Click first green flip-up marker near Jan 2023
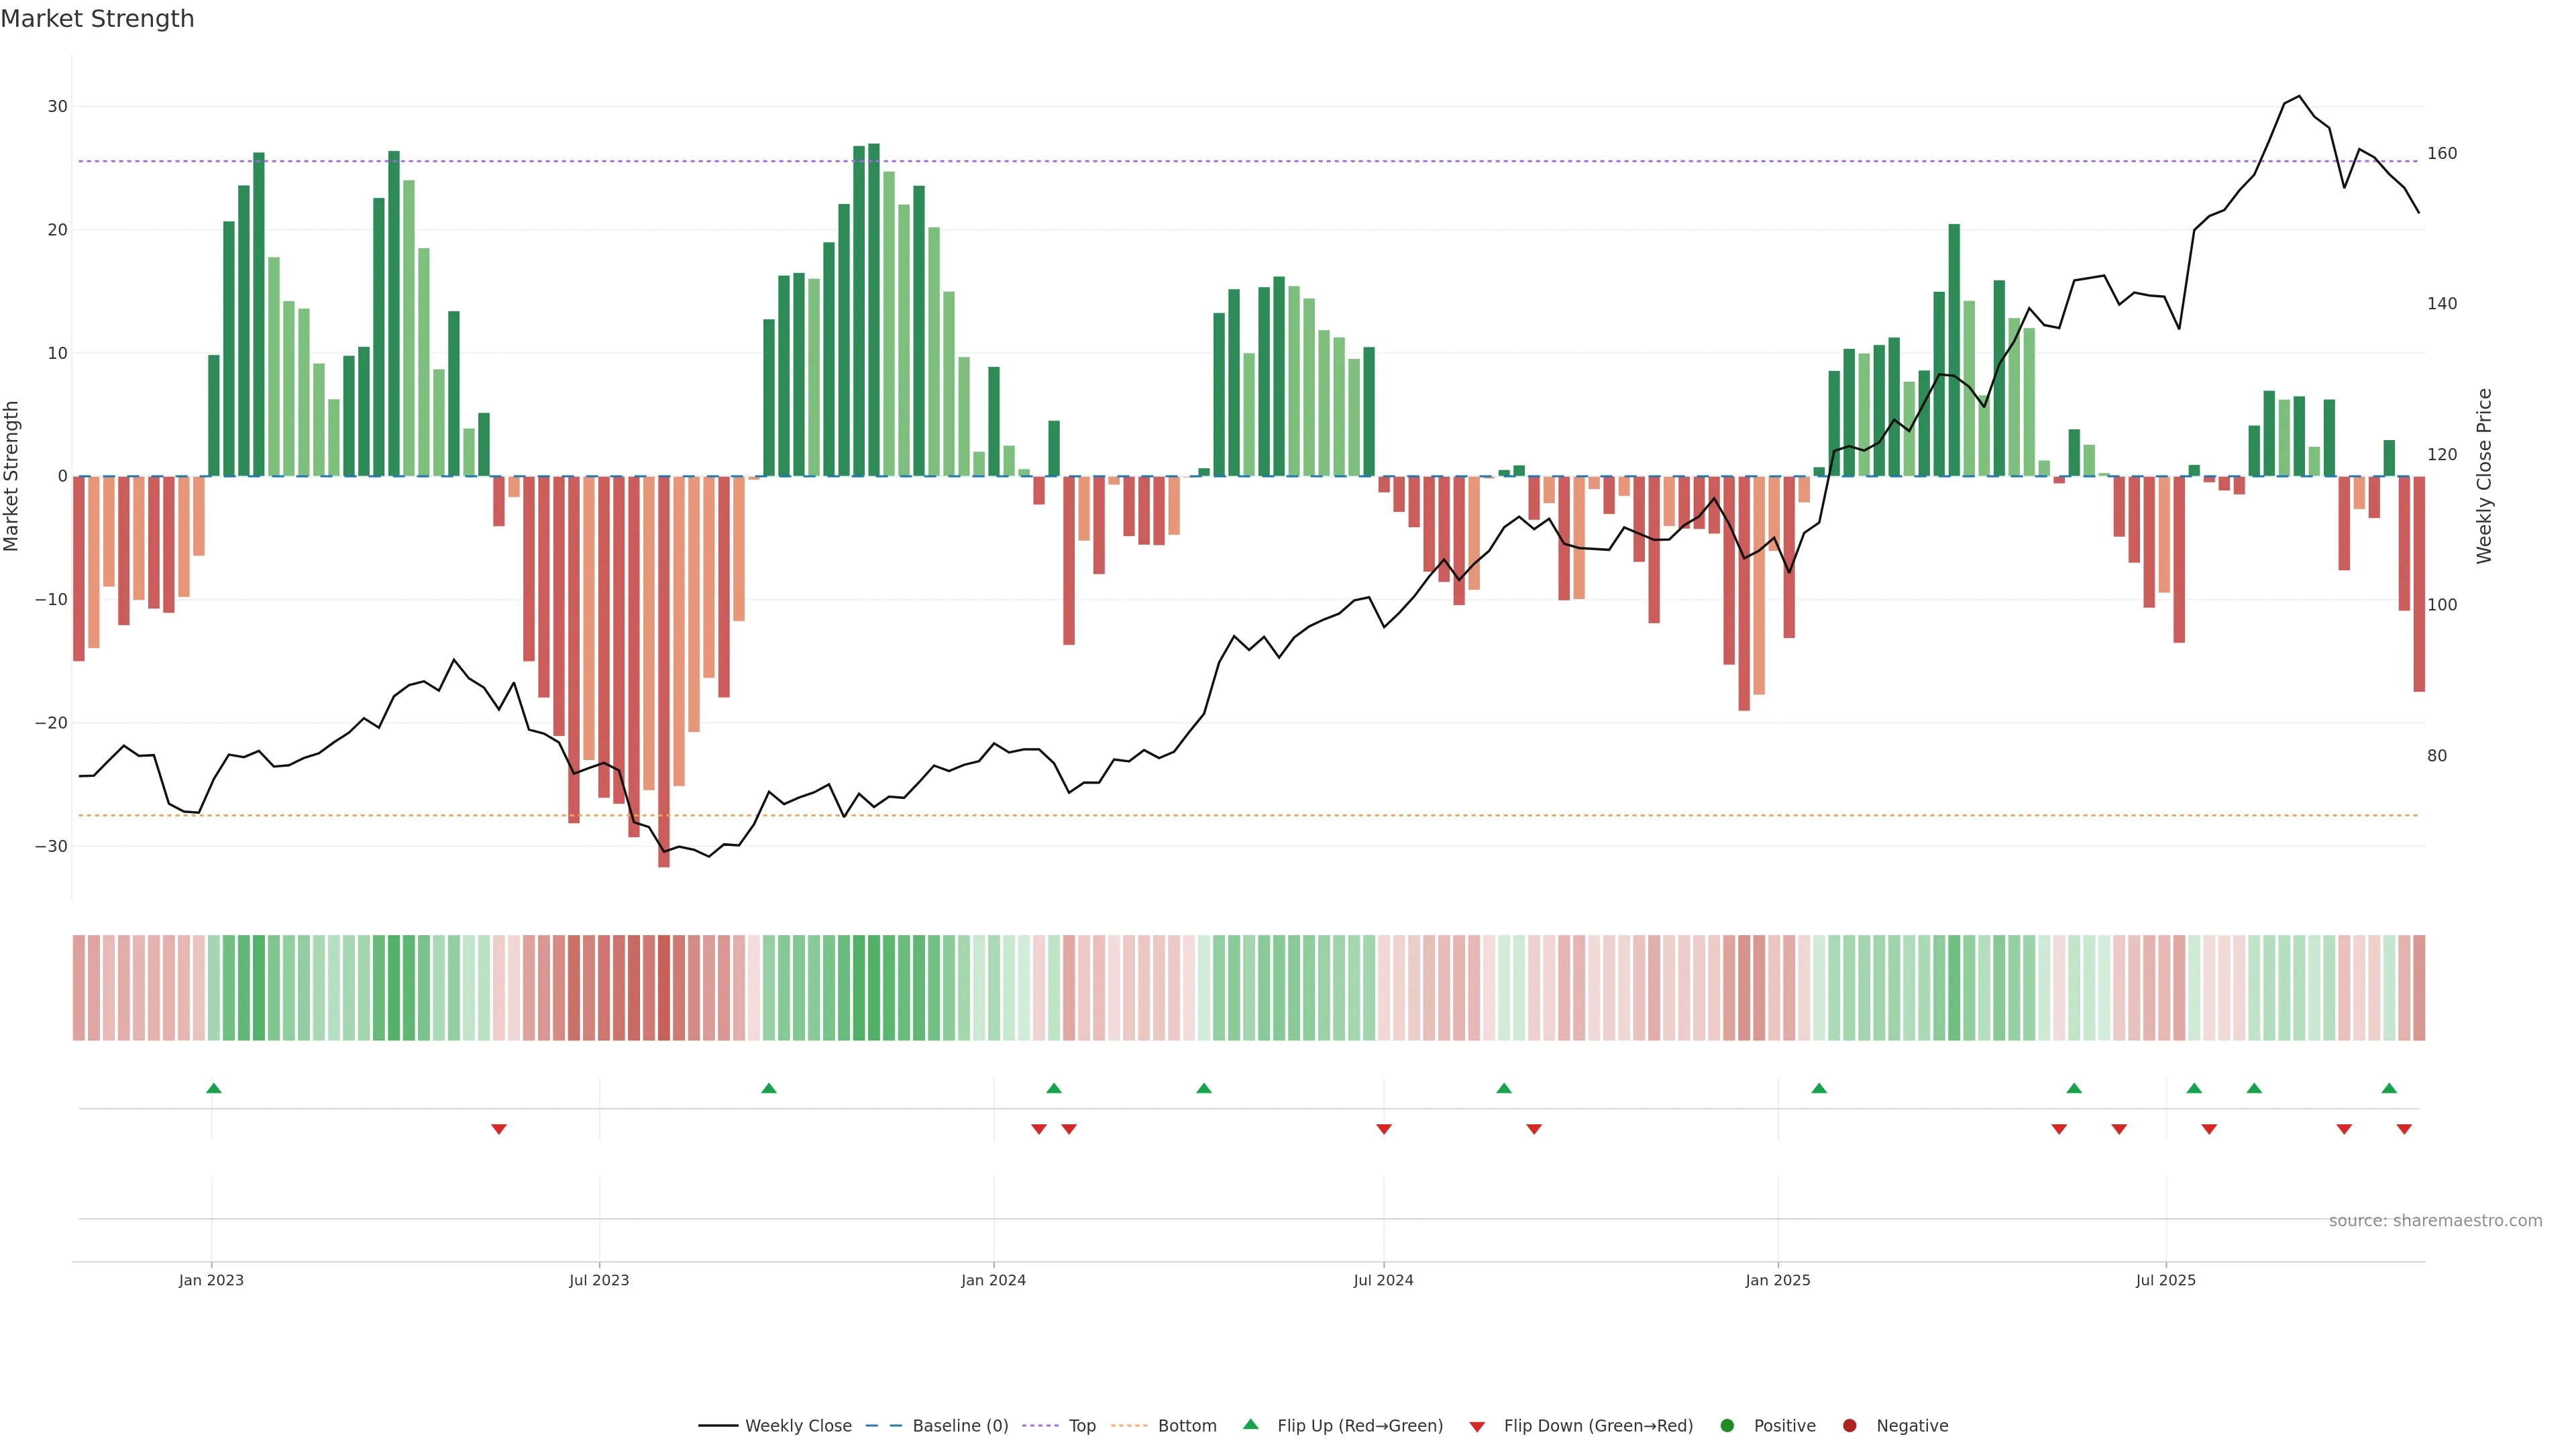Screen dimensions: 2576x1449 [213, 1088]
